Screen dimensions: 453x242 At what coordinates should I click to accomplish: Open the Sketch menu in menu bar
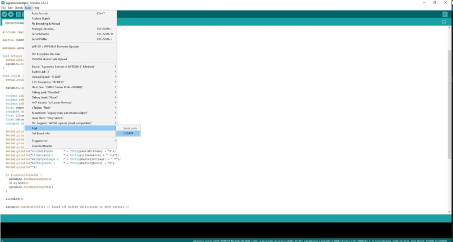click(x=19, y=8)
